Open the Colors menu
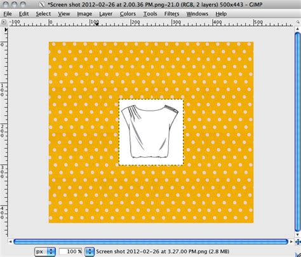 128,14
